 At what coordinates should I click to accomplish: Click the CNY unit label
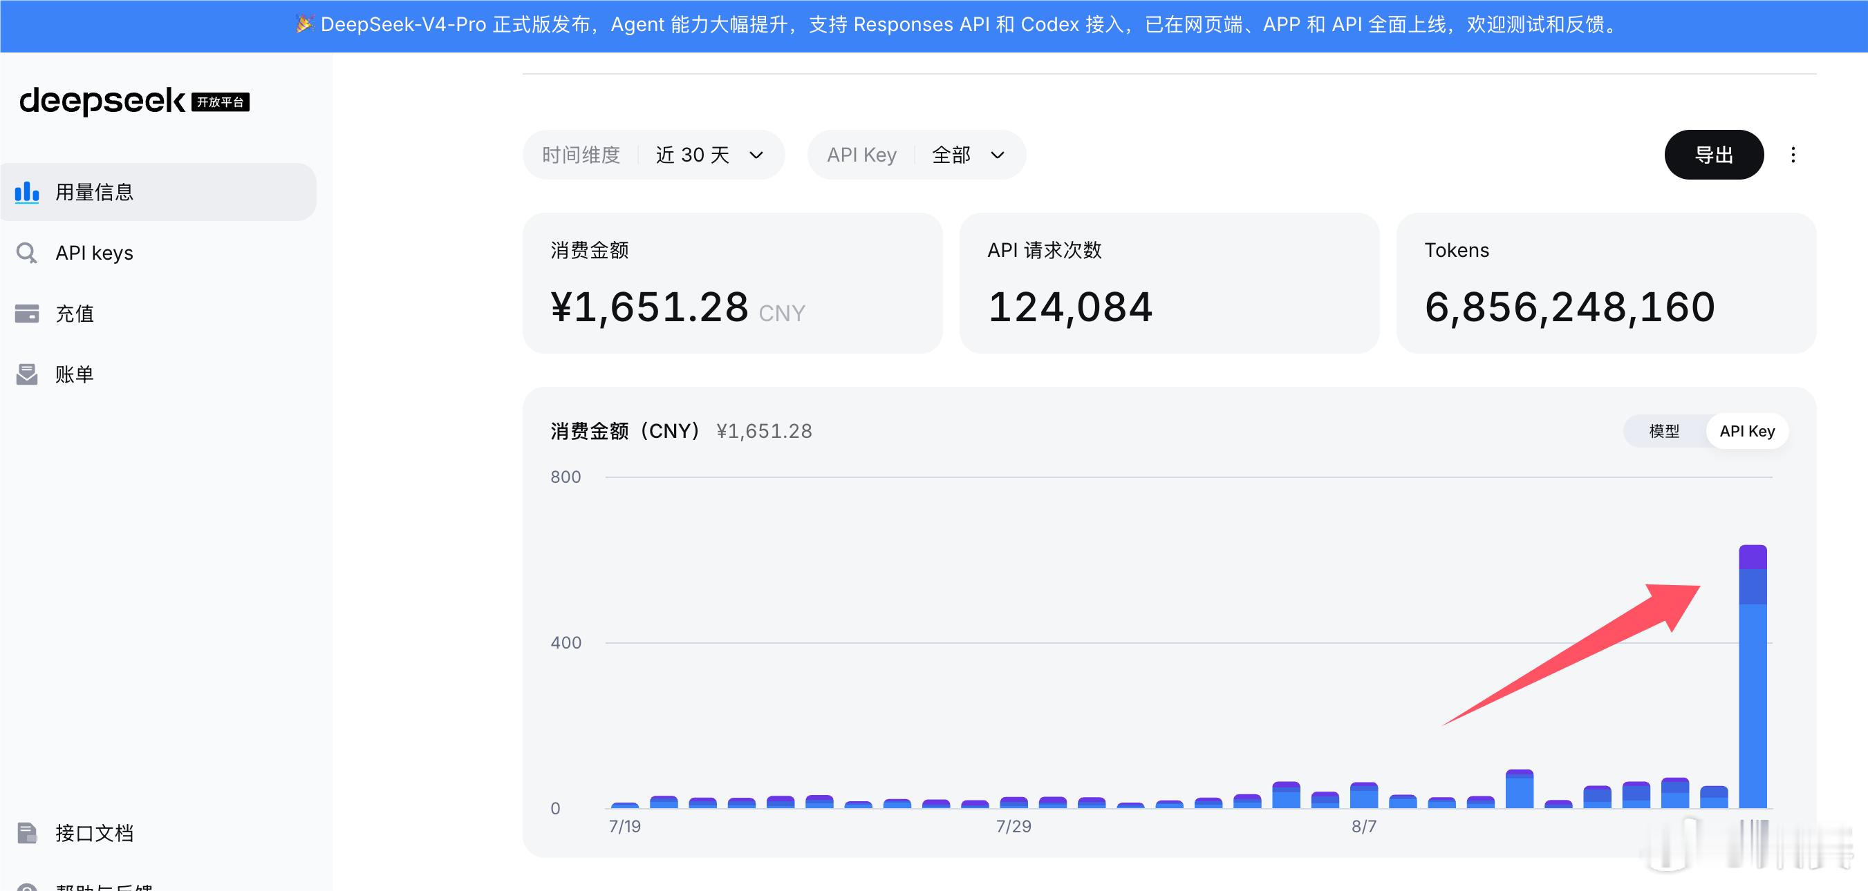pos(782,314)
